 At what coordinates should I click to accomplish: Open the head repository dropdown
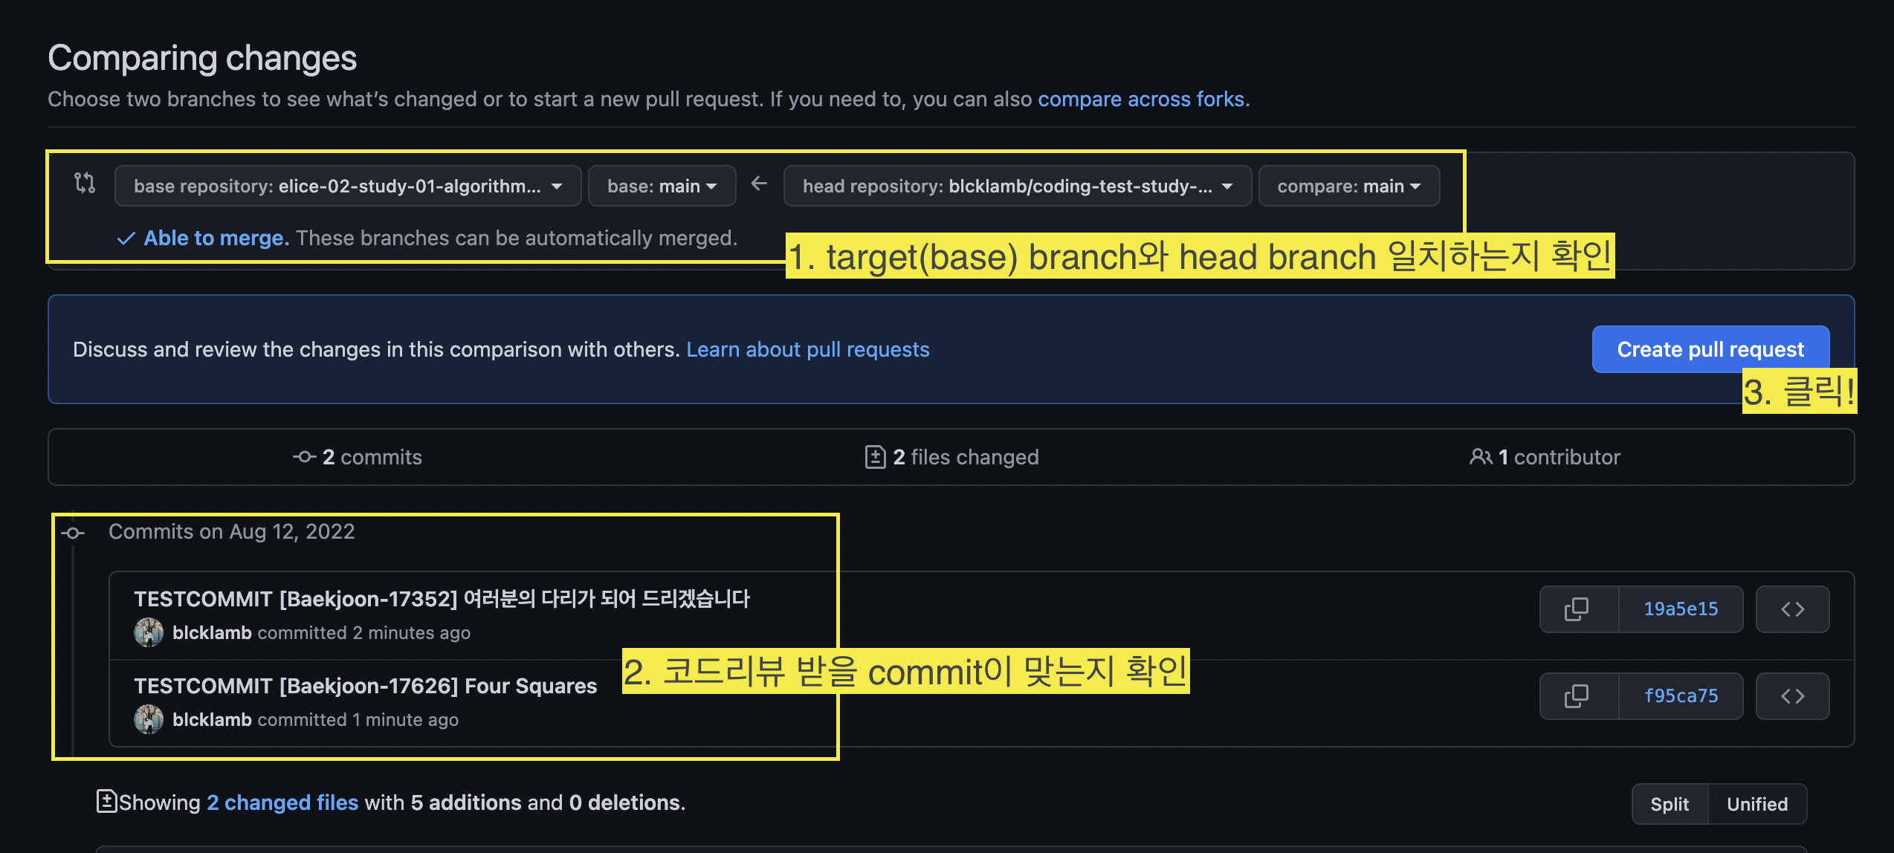pos(1017,186)
